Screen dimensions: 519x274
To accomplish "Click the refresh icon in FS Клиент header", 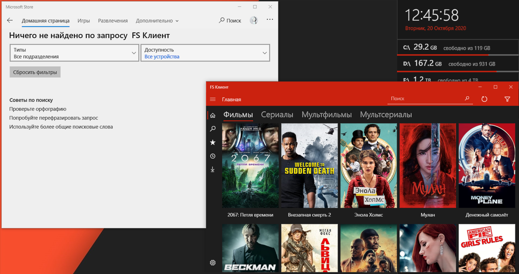I will point(484,99).
